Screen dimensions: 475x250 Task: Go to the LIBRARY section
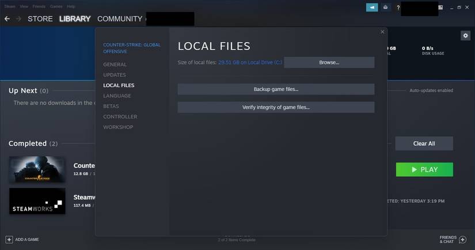75,19
